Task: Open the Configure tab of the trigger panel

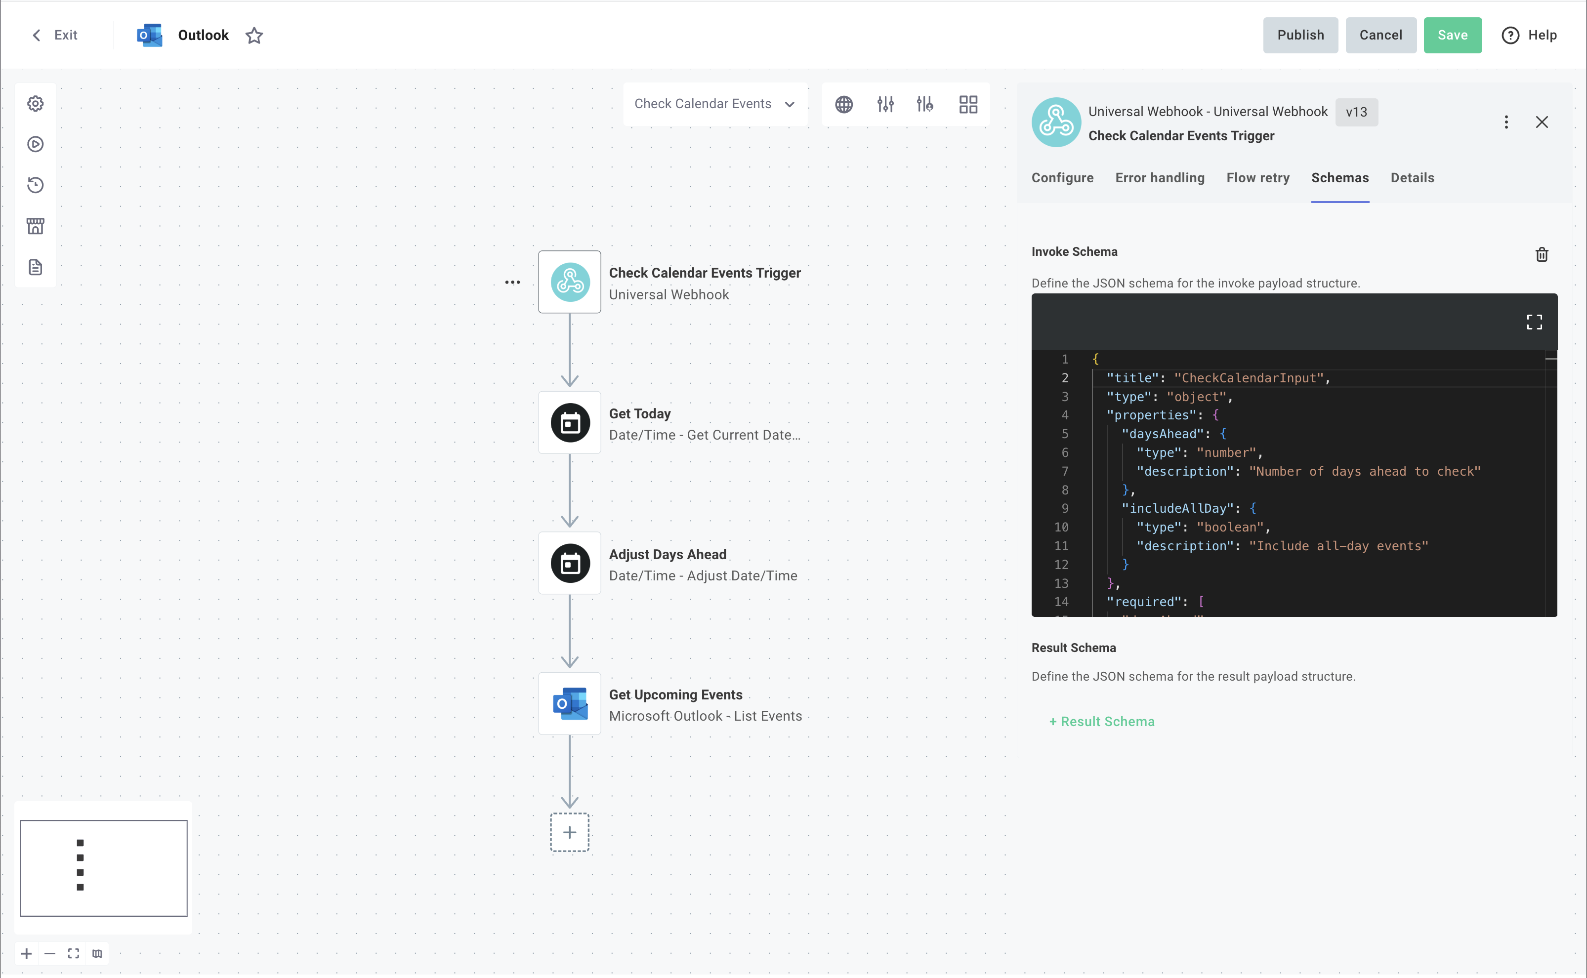Action: click(x=1062, y=178)
